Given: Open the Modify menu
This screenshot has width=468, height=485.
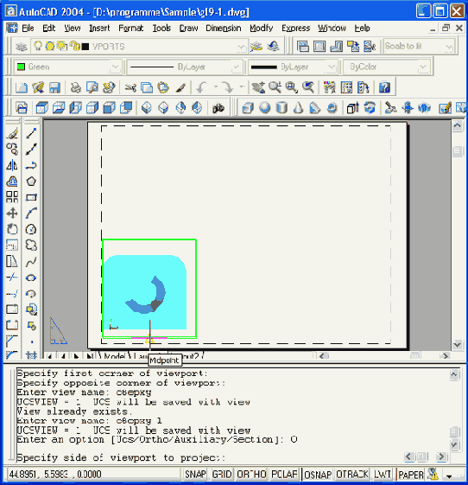Looking at the screenshot, I should click(261, 29).
